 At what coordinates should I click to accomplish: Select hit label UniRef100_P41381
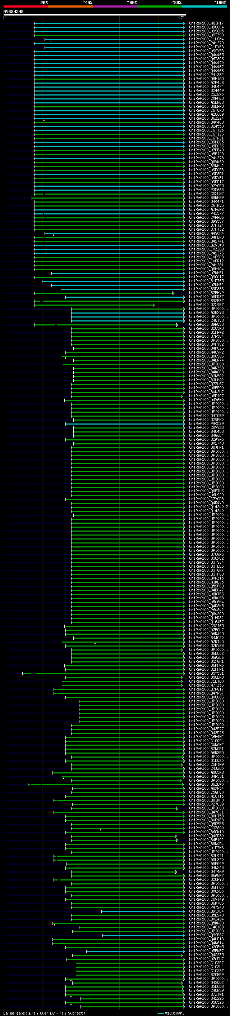[x=206, y=265]
